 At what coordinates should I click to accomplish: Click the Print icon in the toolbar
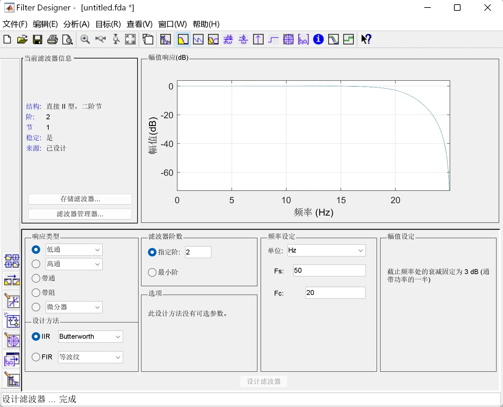click(x=52, y=40)
